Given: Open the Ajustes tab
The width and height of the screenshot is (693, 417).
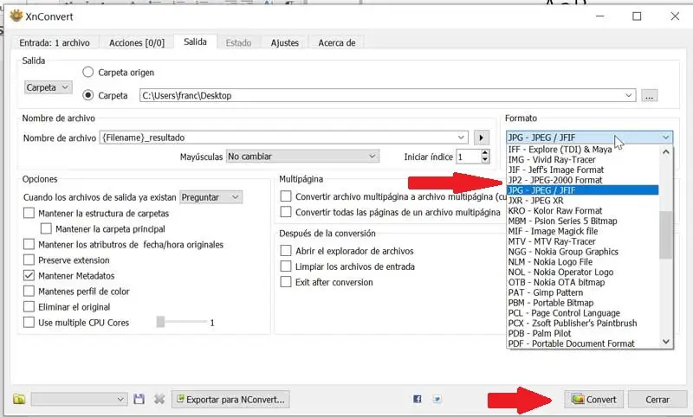Looking at the screenshot, I should pos(285,42).
